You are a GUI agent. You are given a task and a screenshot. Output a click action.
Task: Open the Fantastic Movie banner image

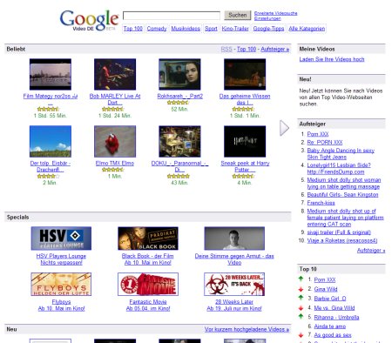[148, 284]
